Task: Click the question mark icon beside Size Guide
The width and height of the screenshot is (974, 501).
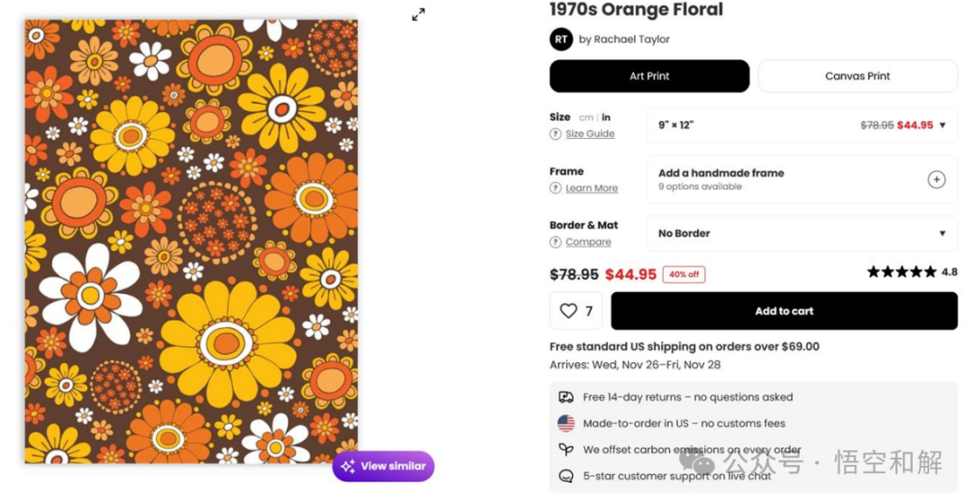Action: (x=556, y=134)
